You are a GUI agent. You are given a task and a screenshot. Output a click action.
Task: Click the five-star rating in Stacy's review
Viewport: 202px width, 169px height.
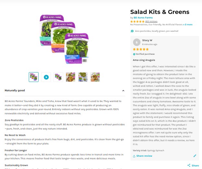[141, 49]
